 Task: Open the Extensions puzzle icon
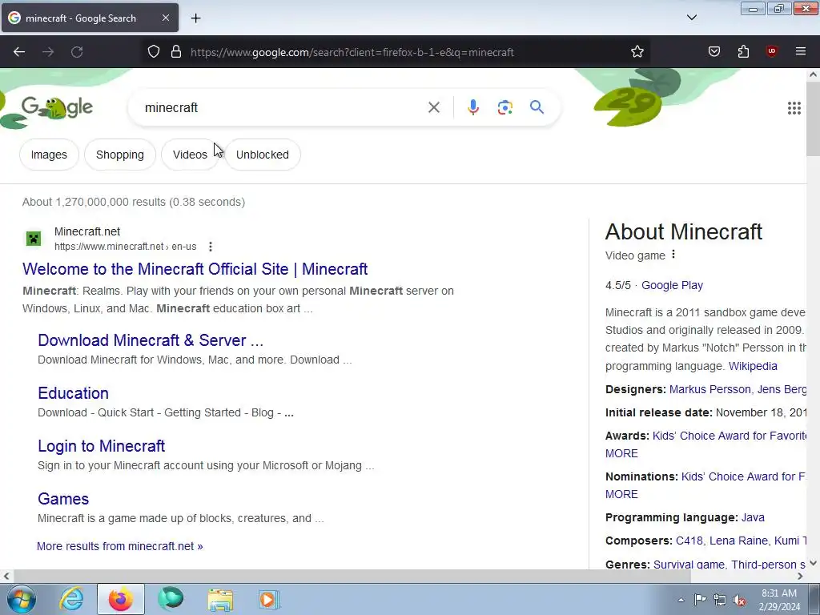(x=743, y=51)
